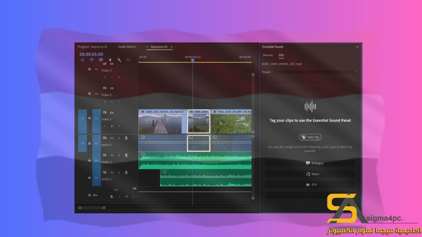The height and width of the screenshot is (237, 422).
Task: Add keyframe on Video 2 track
Action: (x=112, y=102)
